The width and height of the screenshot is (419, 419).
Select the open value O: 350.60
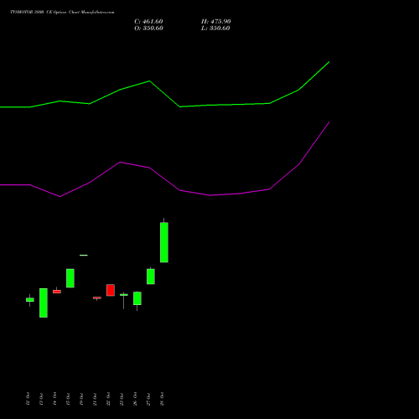[x=148, y=28]
